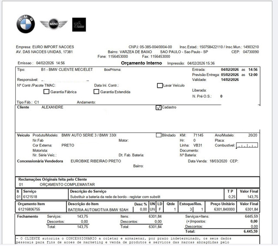Click T P value 0,25
The height and width of the screenshot is (246, 278).
pyautogui.click(x=232, y=197)
